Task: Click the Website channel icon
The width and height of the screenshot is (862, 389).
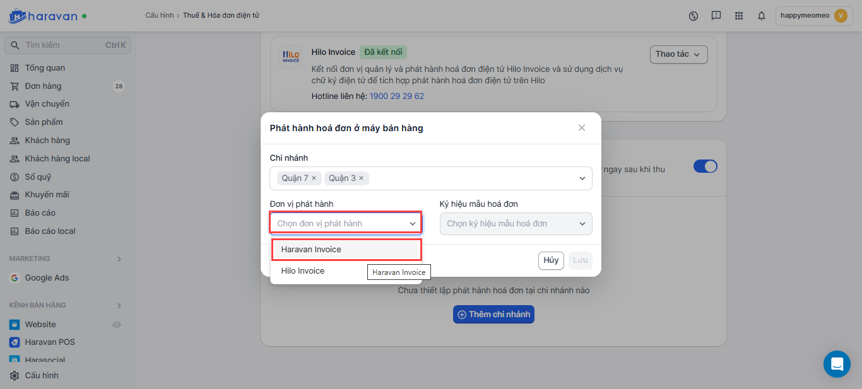Action: click(15, 325)
